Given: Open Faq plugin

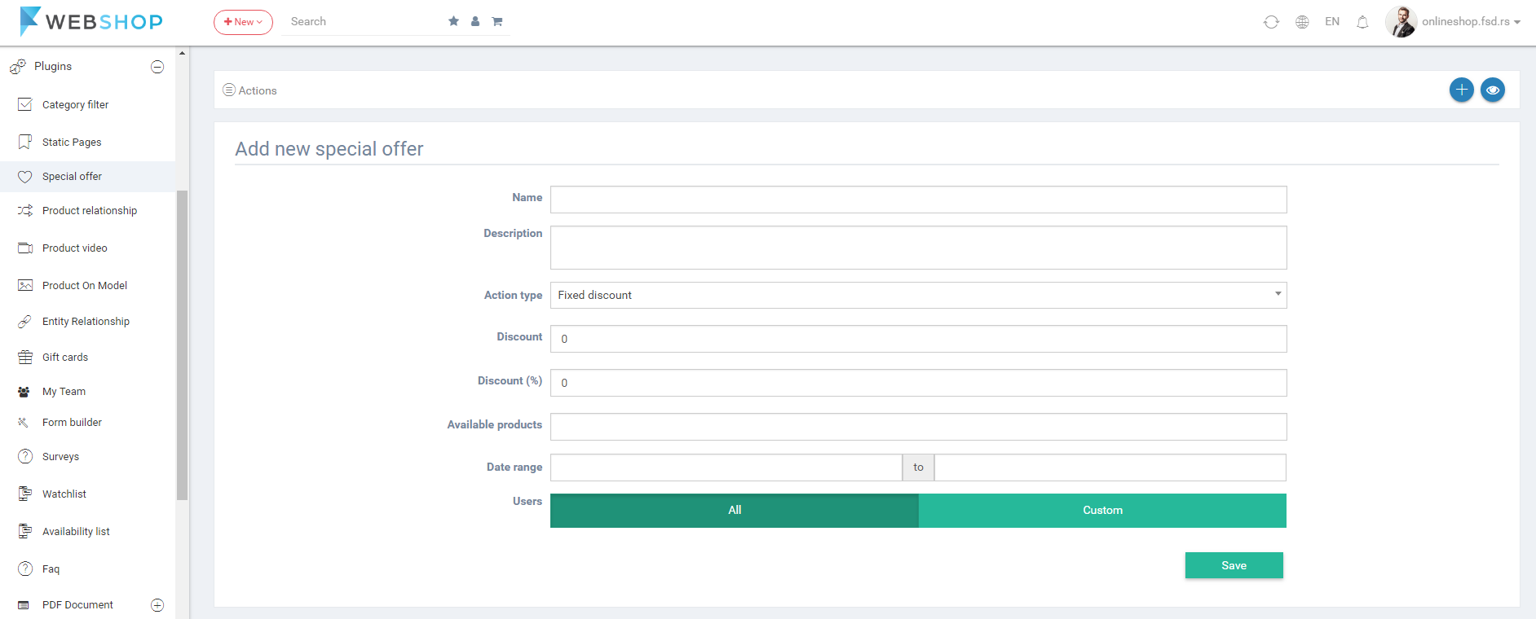Looking at the screenshot, I should pos(51,569).
